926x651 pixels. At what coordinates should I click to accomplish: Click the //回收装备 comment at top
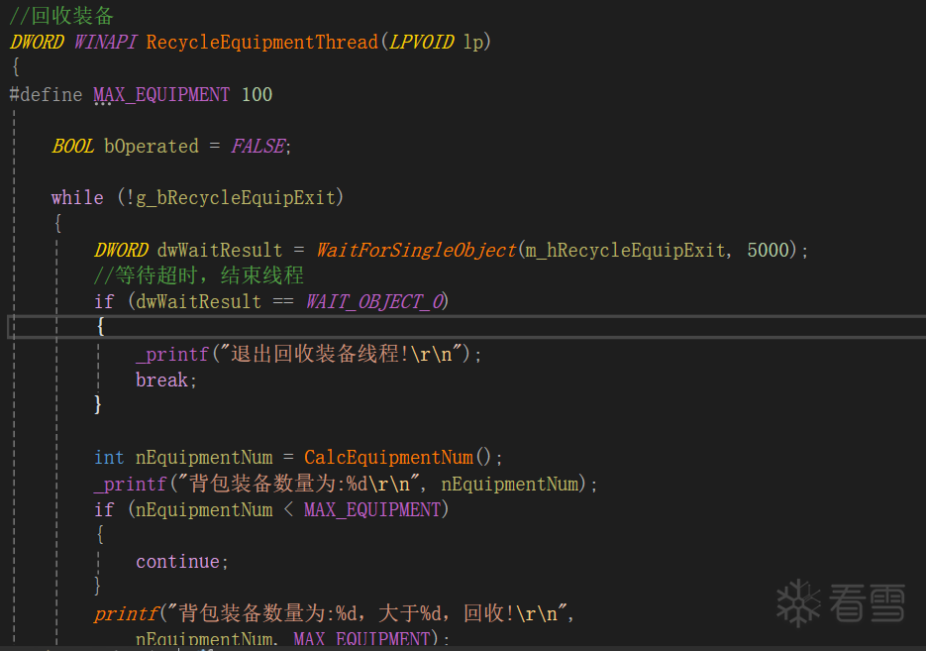61,16
